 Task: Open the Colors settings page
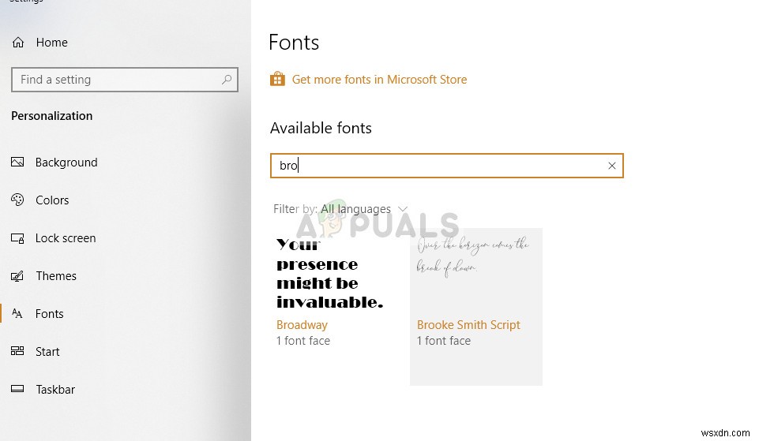point(52,200)
